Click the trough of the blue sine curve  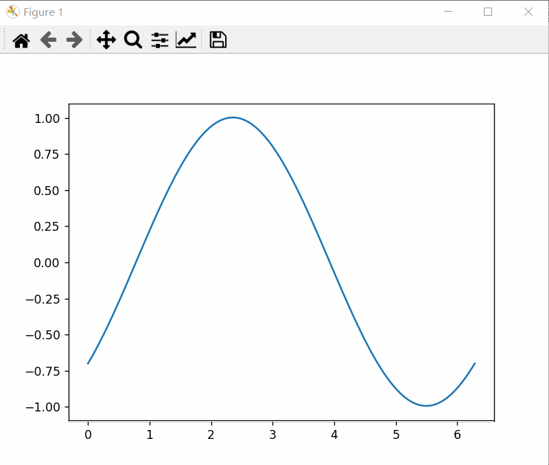coord(426,406)
